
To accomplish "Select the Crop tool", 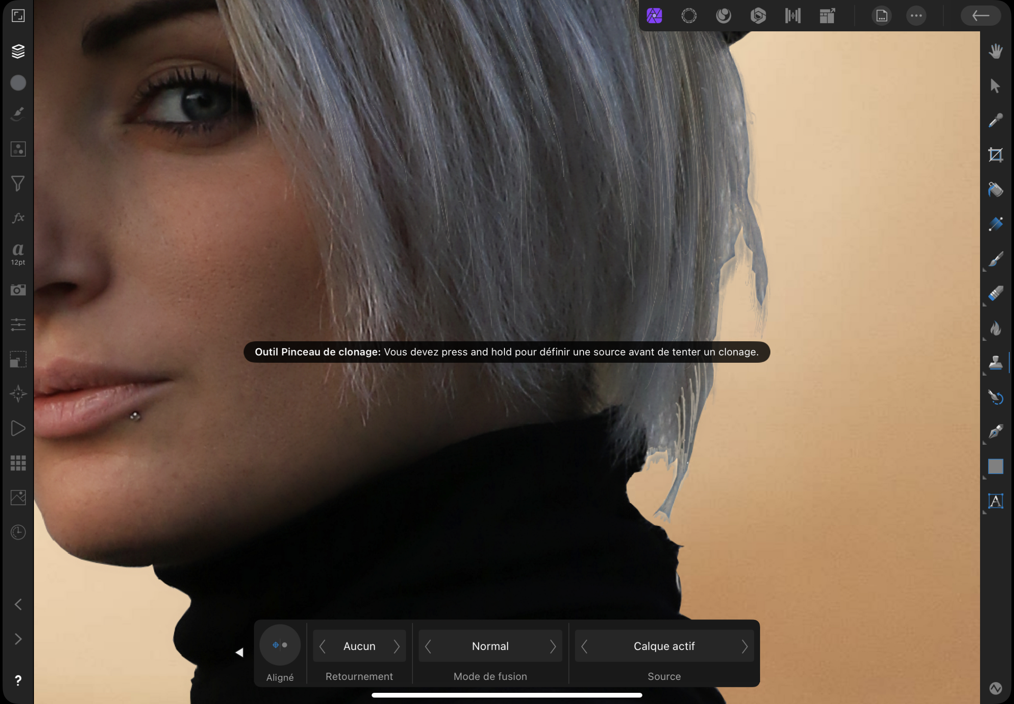I will coord(996,155).
